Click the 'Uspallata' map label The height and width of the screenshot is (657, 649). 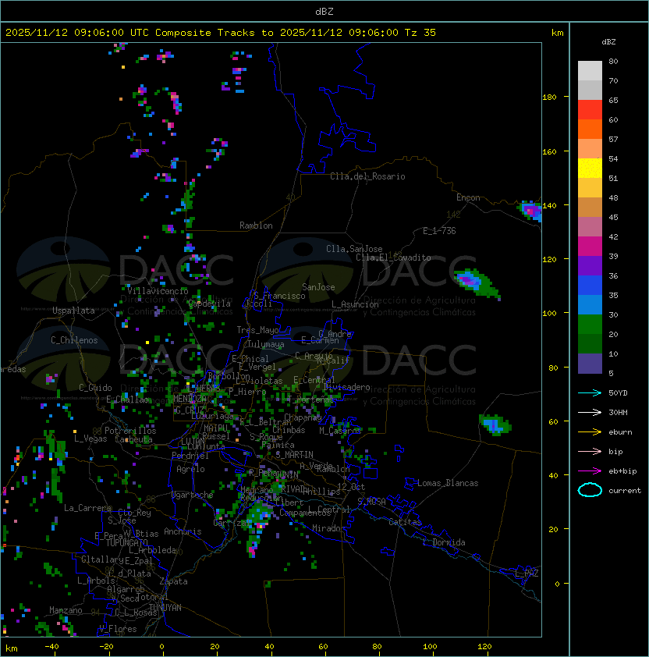click(73, 311)
